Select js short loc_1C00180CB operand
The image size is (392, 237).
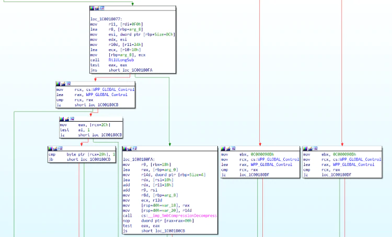point(170,231)
